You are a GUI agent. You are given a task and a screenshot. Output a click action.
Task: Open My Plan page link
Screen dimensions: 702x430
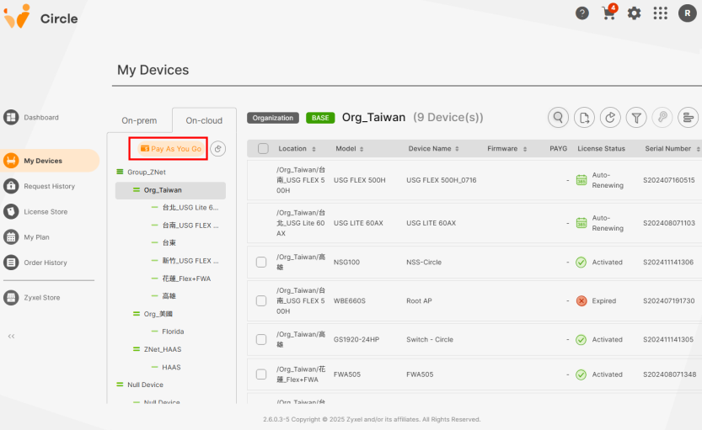point(37,237)
